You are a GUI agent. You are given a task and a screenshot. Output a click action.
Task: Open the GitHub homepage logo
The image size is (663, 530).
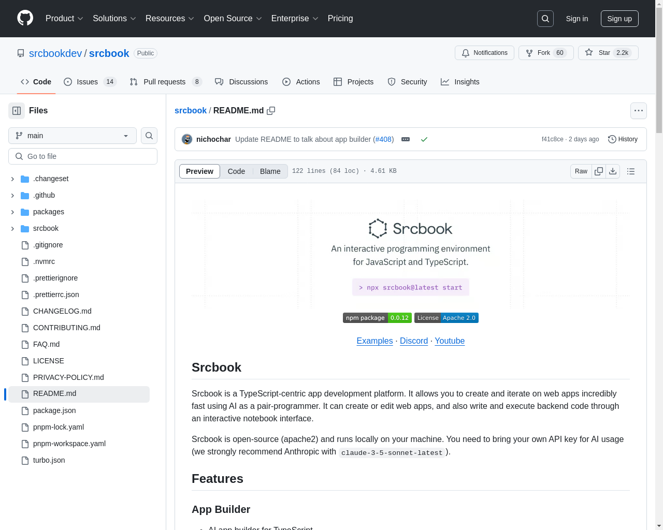[25, 18]
